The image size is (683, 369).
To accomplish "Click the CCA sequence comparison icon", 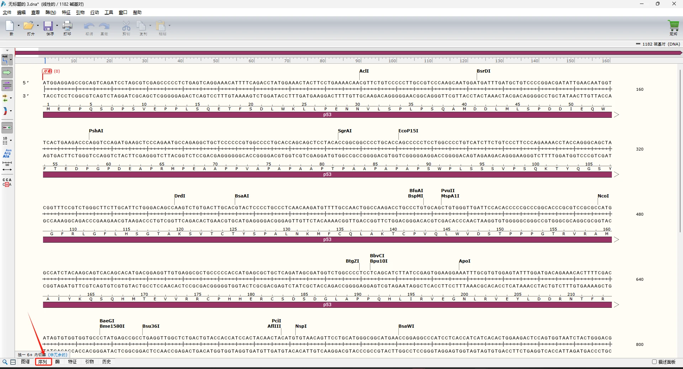I will click(7, 182).
